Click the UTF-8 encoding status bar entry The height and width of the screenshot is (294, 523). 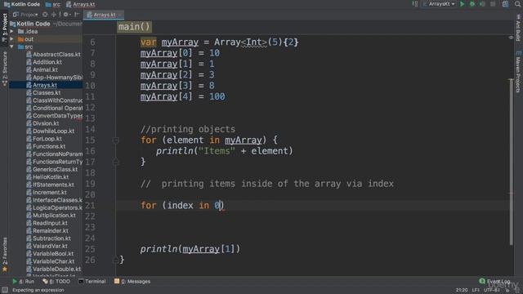coord(491,290)
